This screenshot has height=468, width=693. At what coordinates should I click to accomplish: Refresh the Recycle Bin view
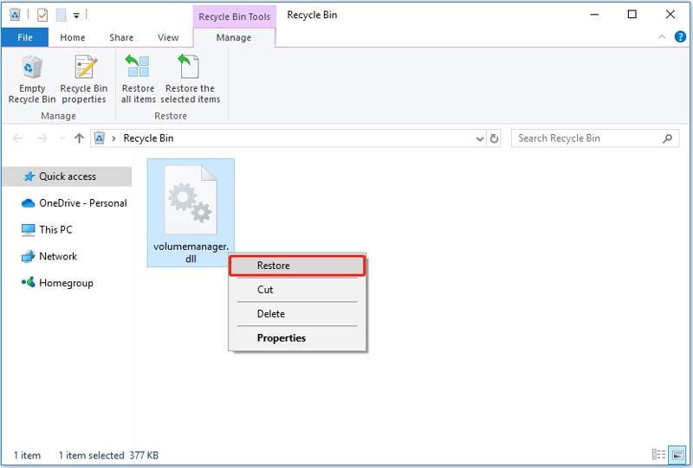494,138
